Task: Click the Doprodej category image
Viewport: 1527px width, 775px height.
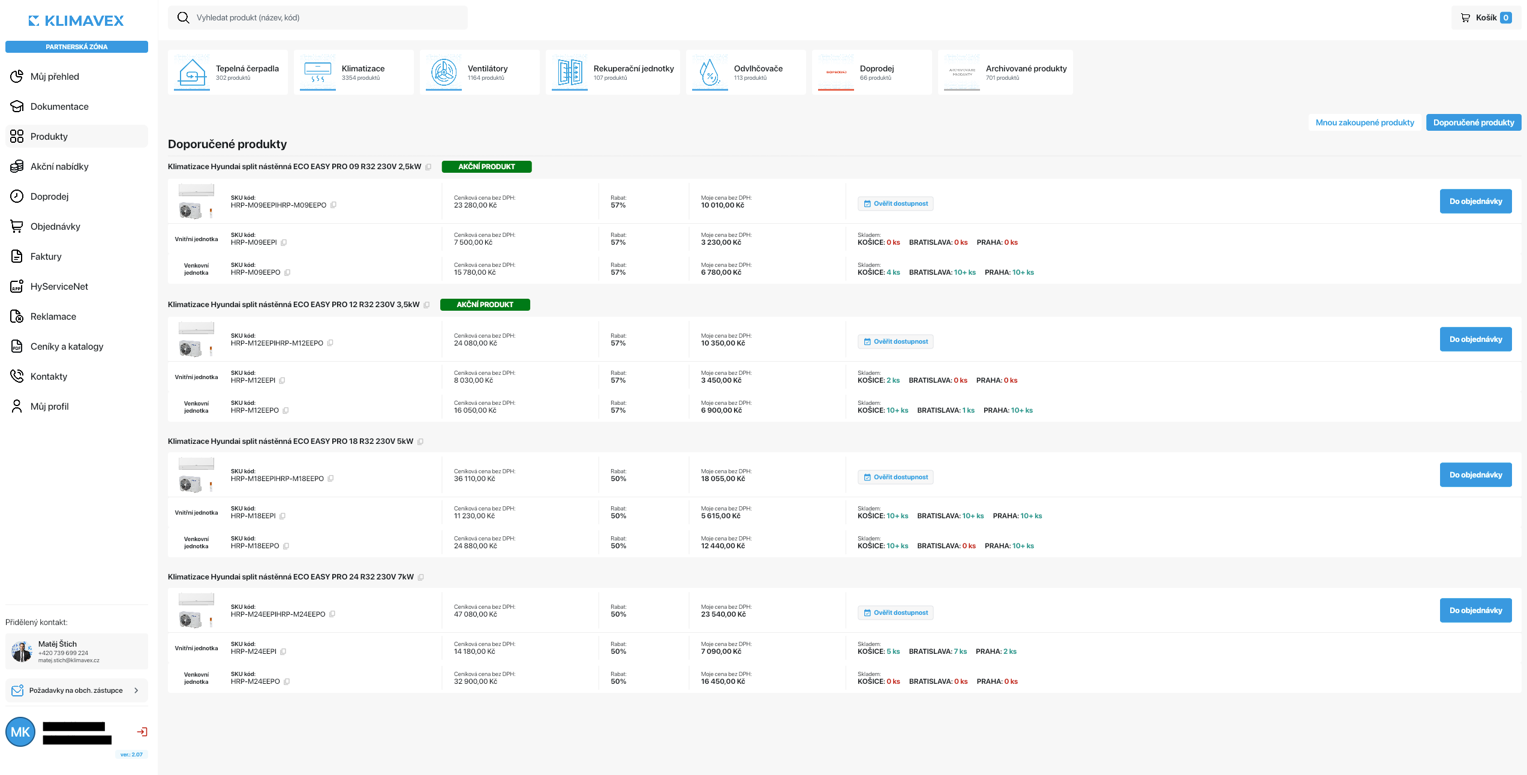Action: point(836,73)
